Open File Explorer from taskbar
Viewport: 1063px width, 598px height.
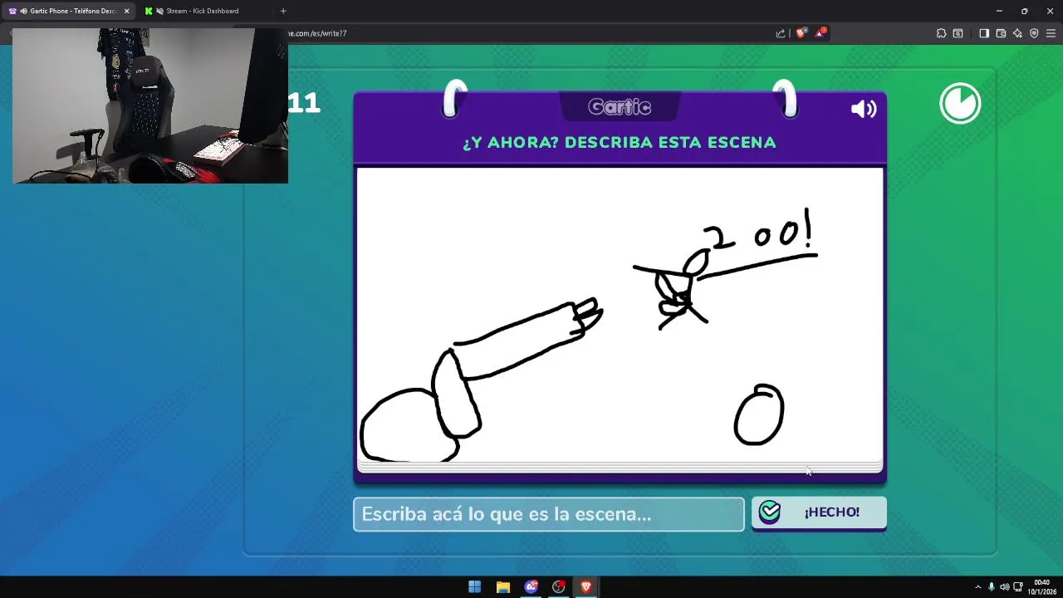pos(502,587)
